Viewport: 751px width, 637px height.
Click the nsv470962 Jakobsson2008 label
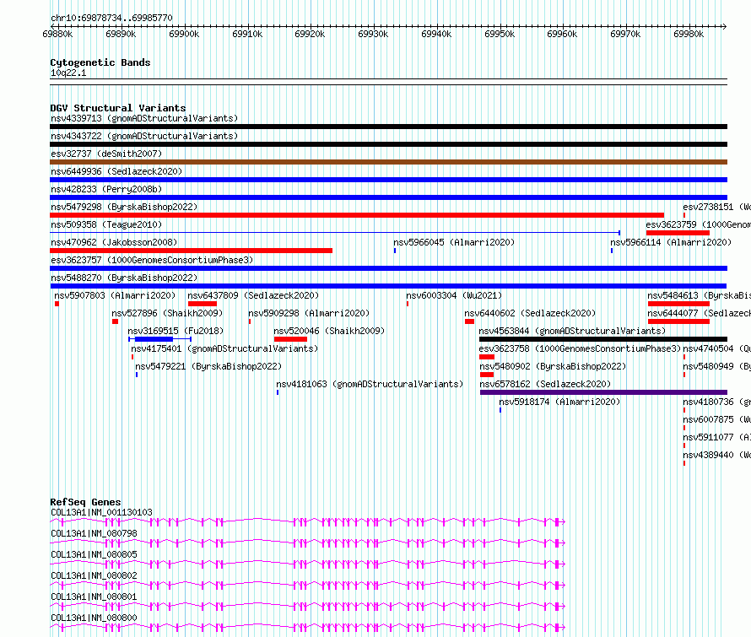[x=114, y=242]
